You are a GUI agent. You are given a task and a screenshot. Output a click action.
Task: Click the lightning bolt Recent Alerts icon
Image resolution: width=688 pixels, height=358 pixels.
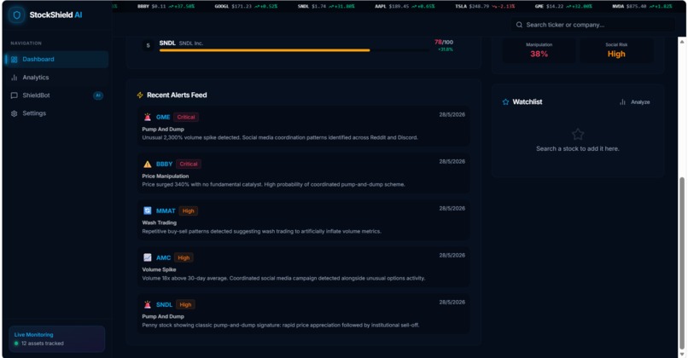coord(140,95)
